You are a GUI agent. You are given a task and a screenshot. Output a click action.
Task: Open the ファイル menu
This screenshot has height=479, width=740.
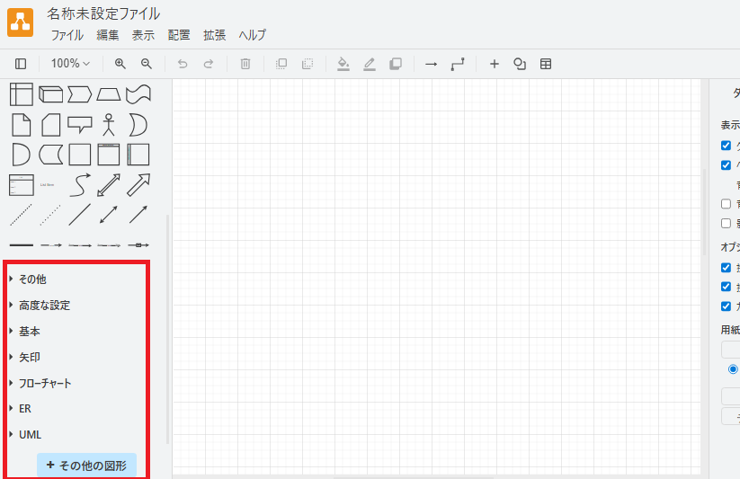(67, 35)
